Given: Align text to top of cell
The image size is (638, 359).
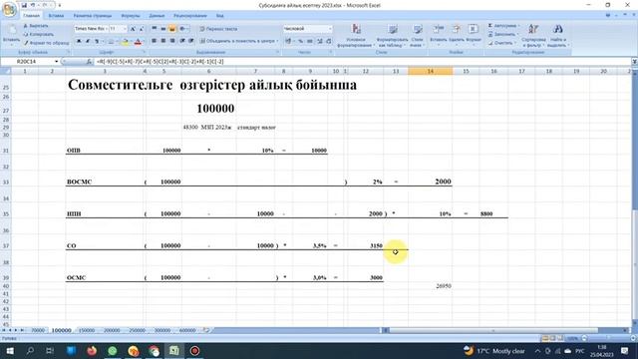Looking at the screenshot, I should 155,29.
